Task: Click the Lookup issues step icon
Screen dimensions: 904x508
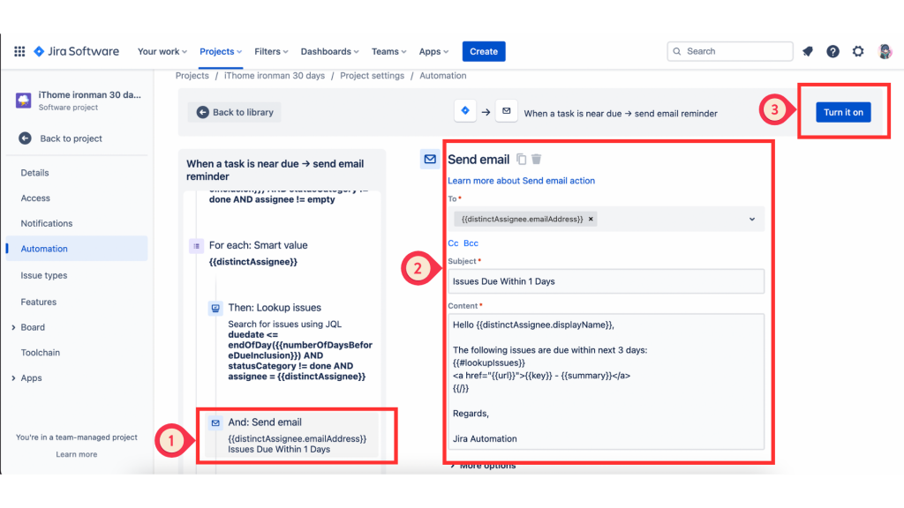Action: pyautogui.click(x=215, y=308)
